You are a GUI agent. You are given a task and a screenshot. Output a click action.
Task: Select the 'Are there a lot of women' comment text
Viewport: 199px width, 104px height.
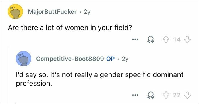click(x=70, y=28)
